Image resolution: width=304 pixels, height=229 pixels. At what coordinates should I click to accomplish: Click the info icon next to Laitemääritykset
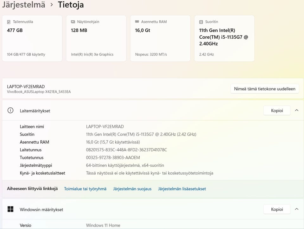(10, 110)
